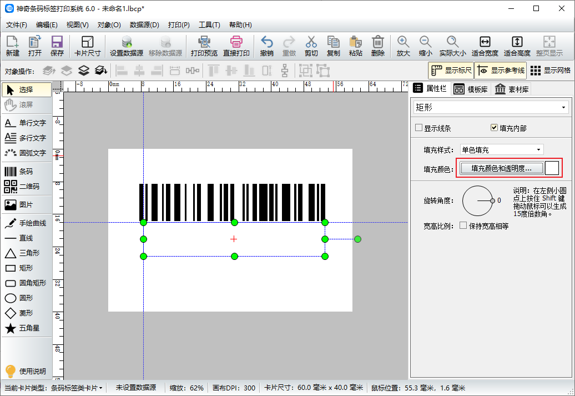Fit canvas with 适合宽度
Viewport: 575px width, 396px height.
(485, 46)
